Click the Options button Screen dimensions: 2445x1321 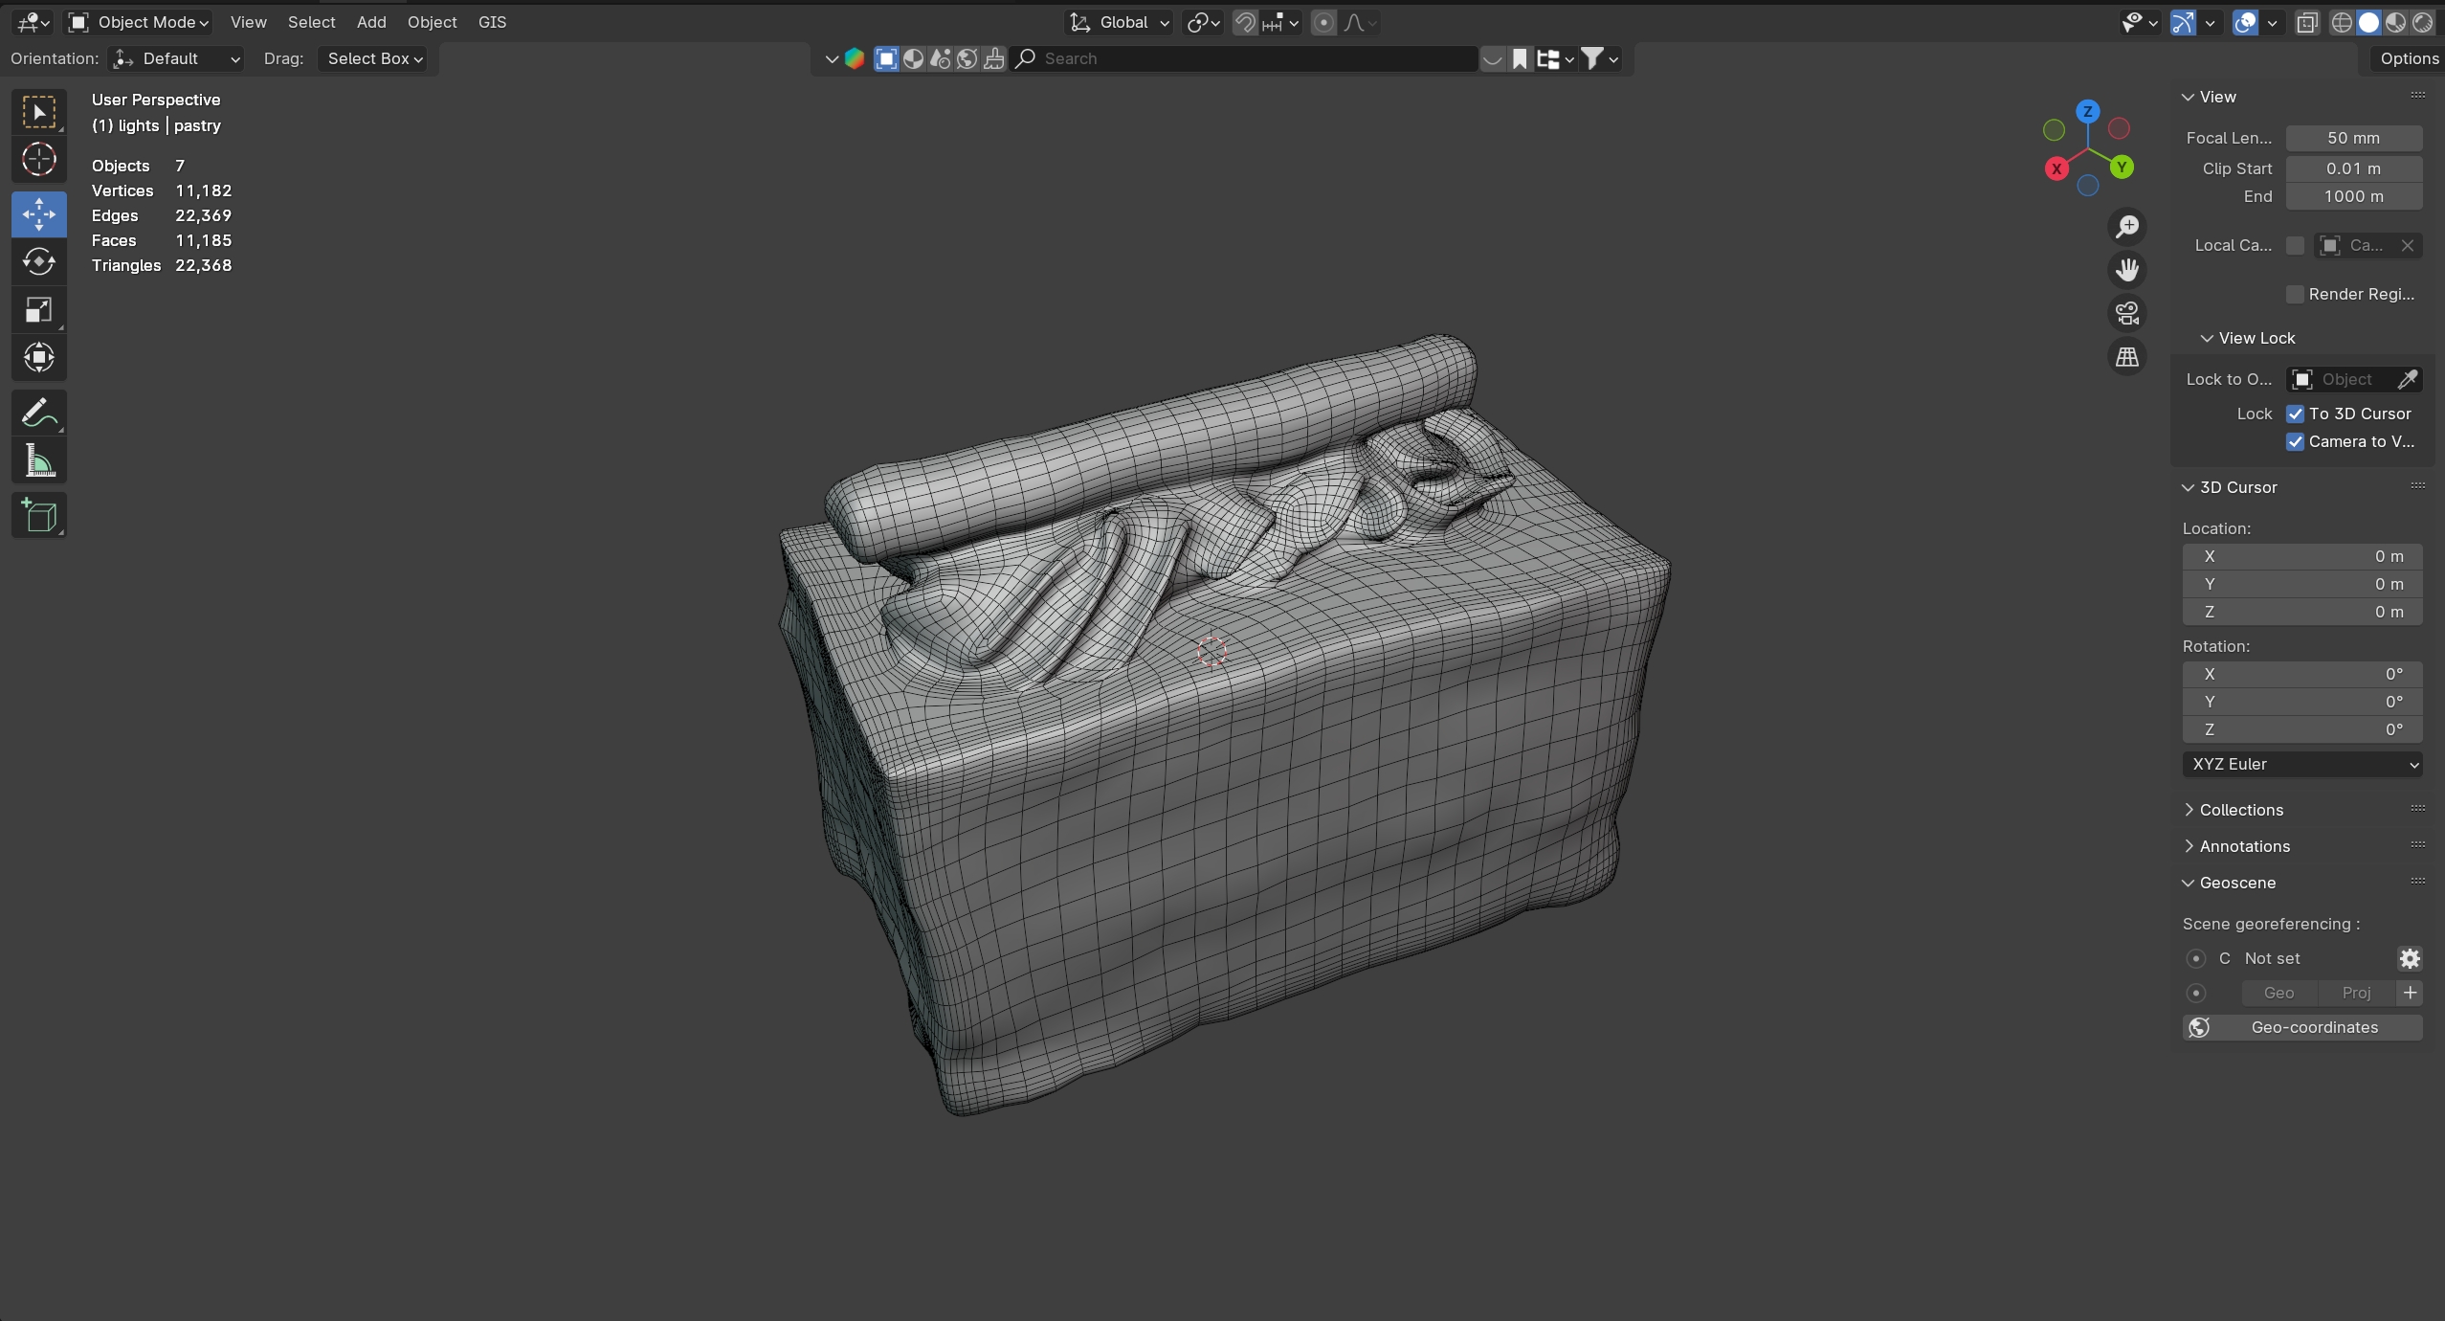[2408, 58]
